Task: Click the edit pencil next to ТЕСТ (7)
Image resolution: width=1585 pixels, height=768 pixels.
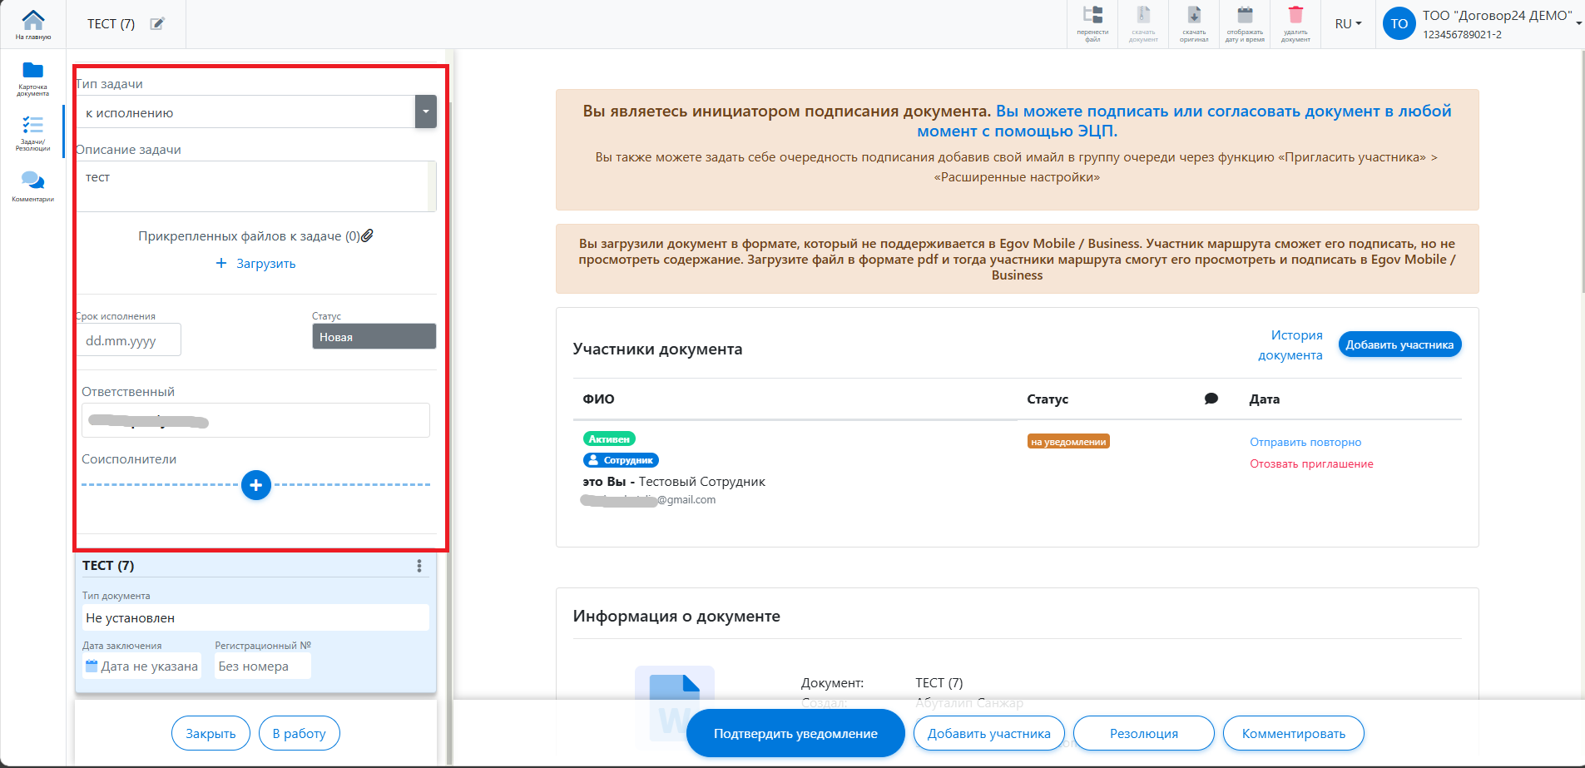Action: pos(157,24)
